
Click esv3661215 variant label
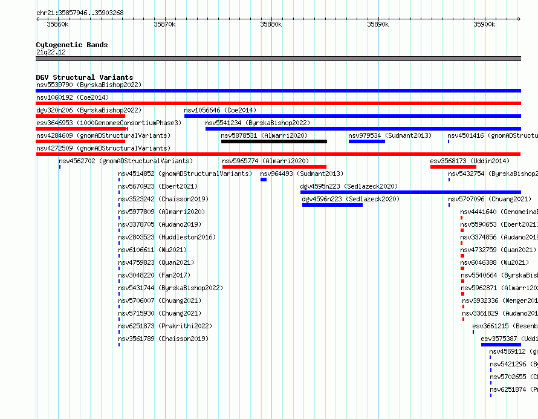coord(505,326)
